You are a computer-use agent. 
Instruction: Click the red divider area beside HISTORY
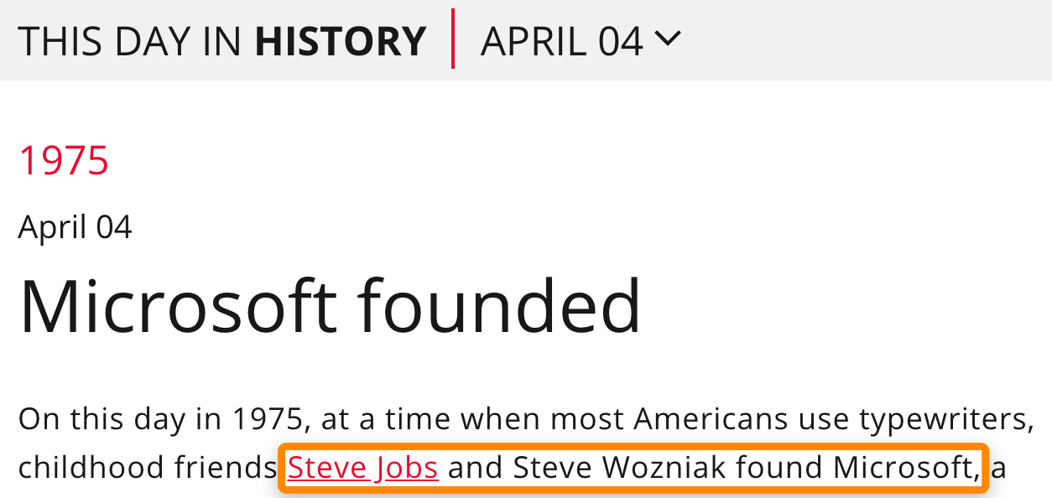453,39
